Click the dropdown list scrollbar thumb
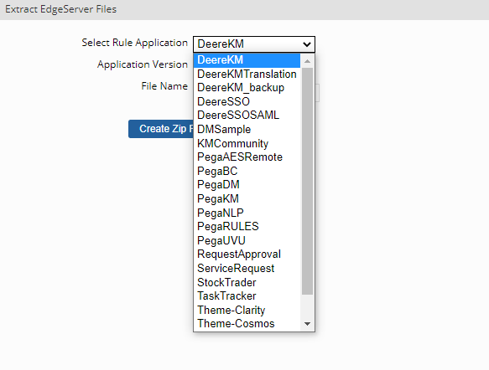This screenshot has height=370, width=489. click(x=307, y=181)
